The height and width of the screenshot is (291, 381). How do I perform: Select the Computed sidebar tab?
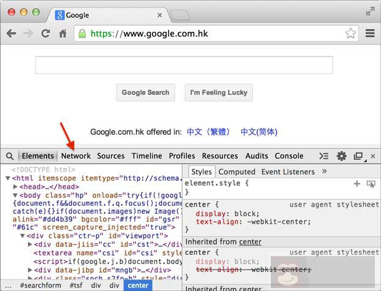pos(236,172)
